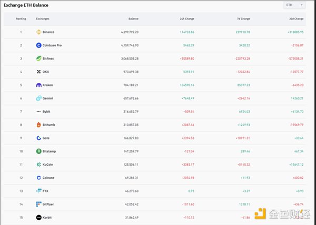This screenshot has width=316, height=225.
Task: Open the Gate exchange link
Action: point(47,138)
